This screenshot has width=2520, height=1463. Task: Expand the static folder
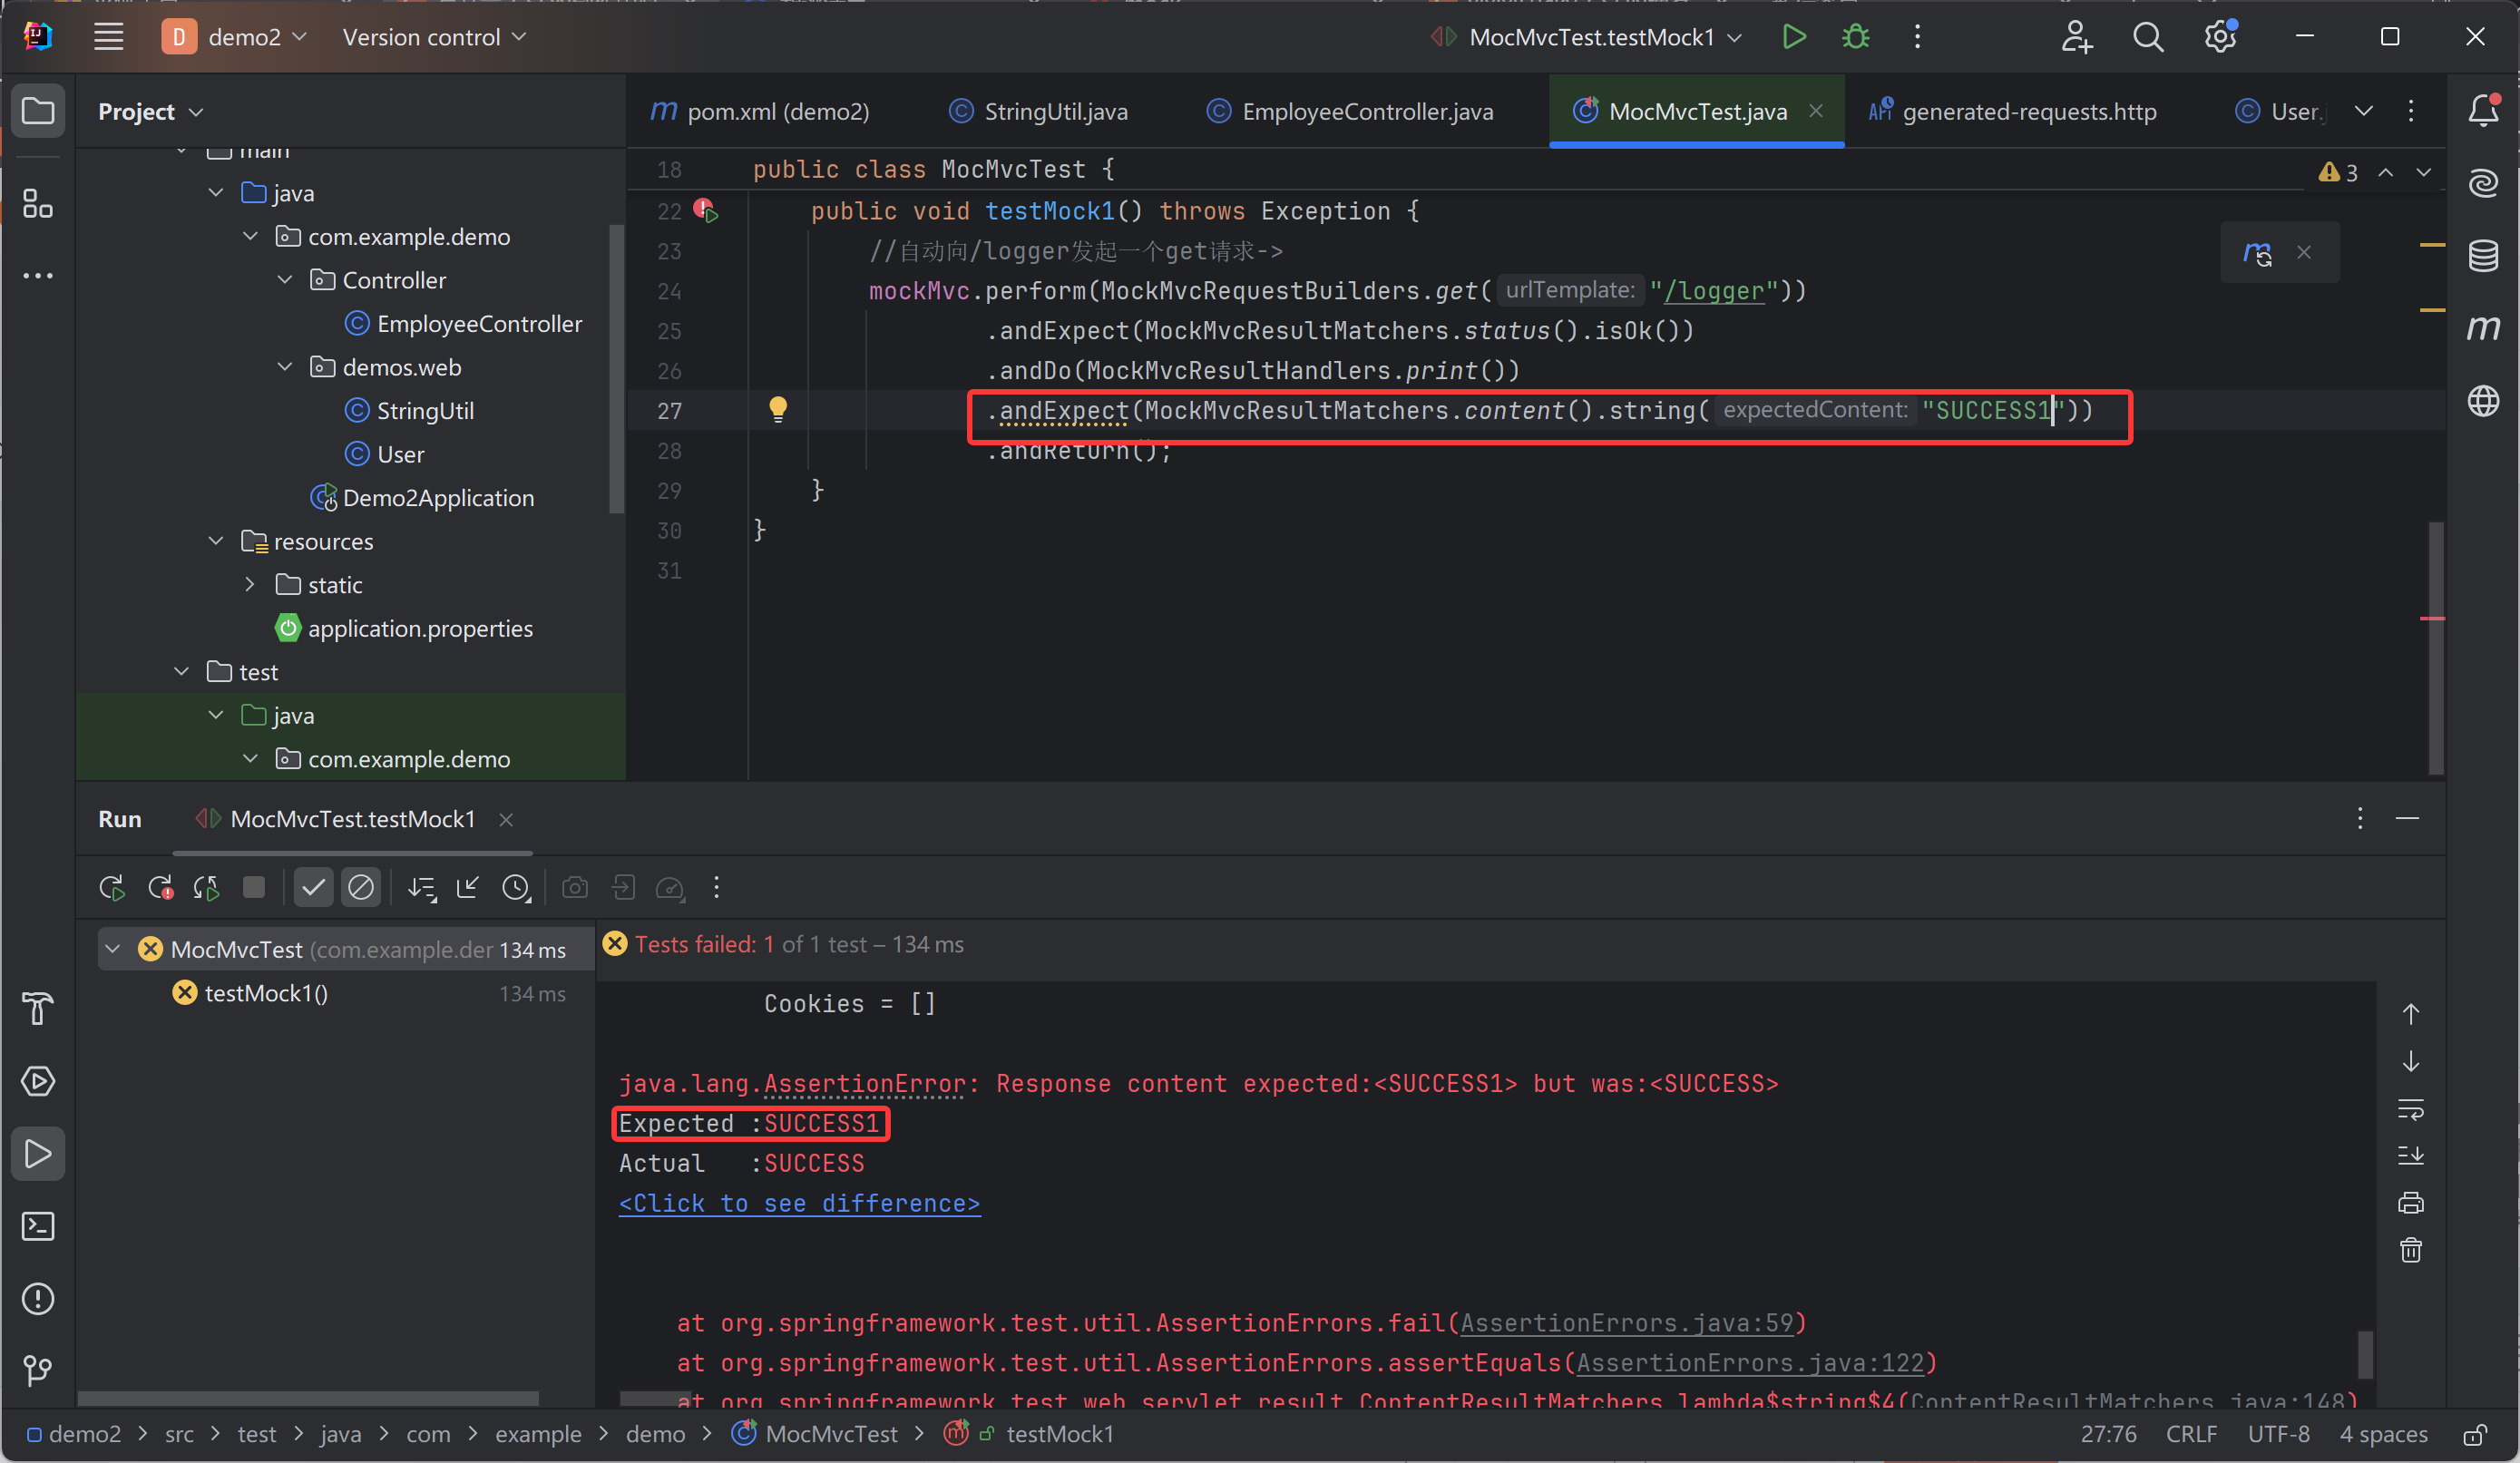(x=250, y=584)
